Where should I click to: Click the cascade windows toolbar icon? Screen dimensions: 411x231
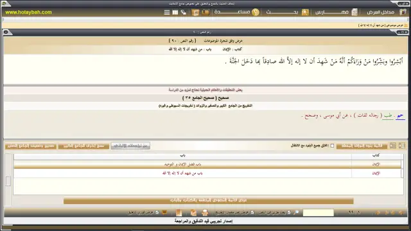[184, 12]
